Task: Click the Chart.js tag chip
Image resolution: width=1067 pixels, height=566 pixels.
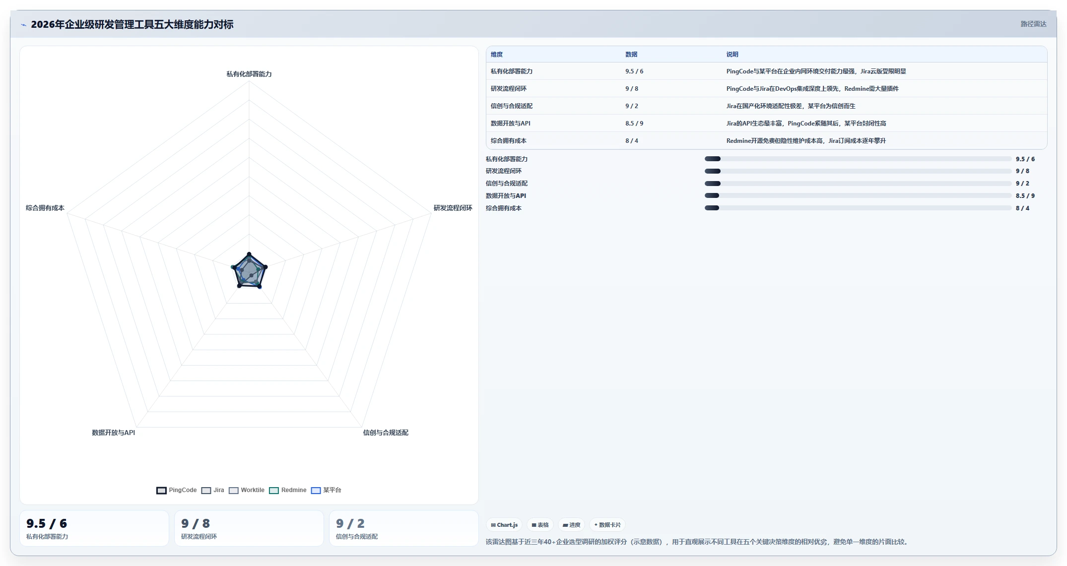Action: click(x=504, y=525)
